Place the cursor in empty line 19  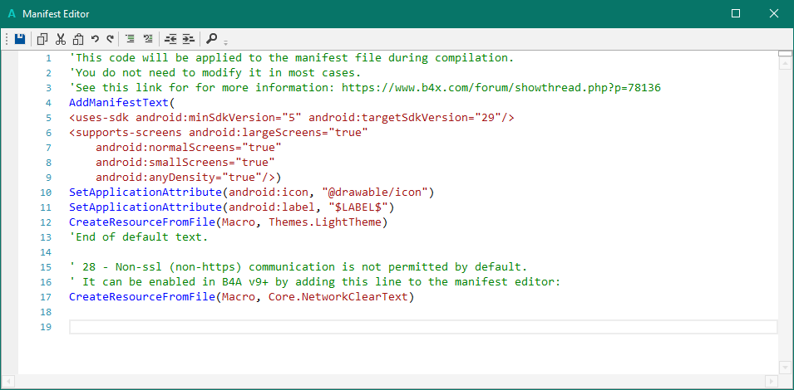point(416,327)
